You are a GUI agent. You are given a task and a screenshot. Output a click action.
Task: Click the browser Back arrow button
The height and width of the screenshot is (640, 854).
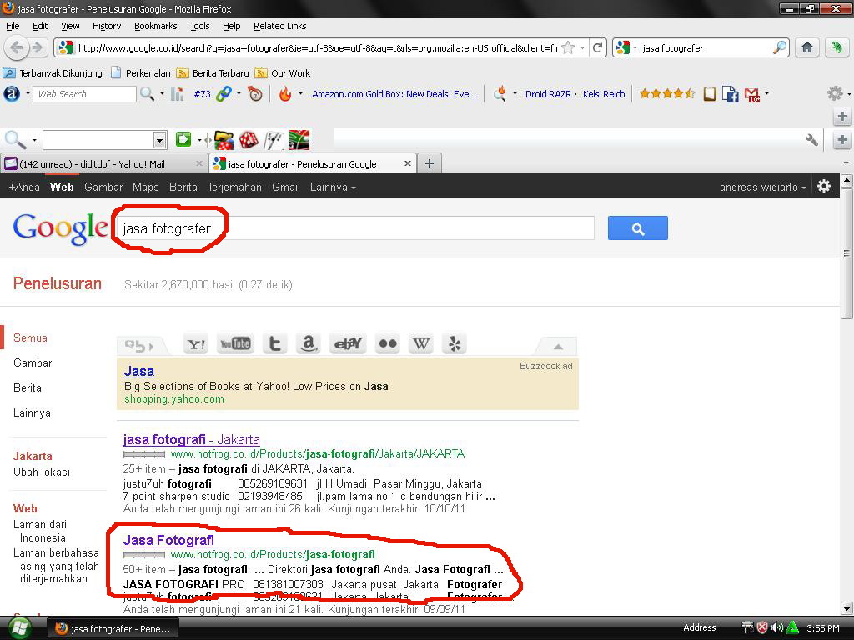[x=16, y=47]
